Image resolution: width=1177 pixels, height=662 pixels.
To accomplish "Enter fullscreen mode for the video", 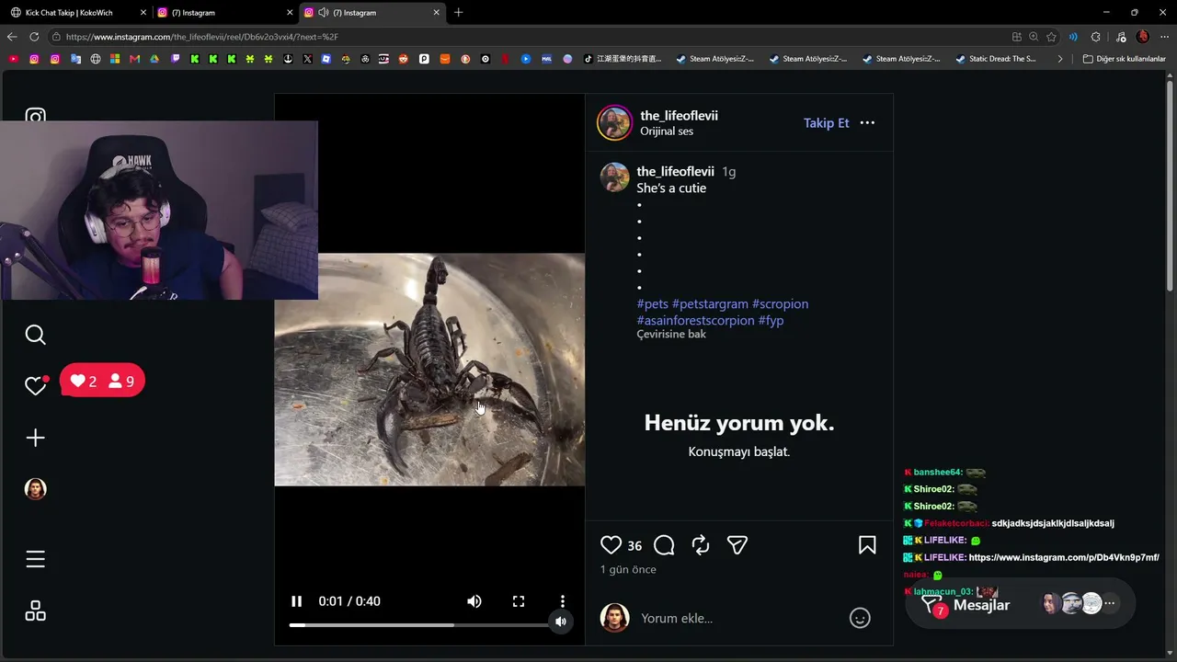I will (x=519, y=601).
